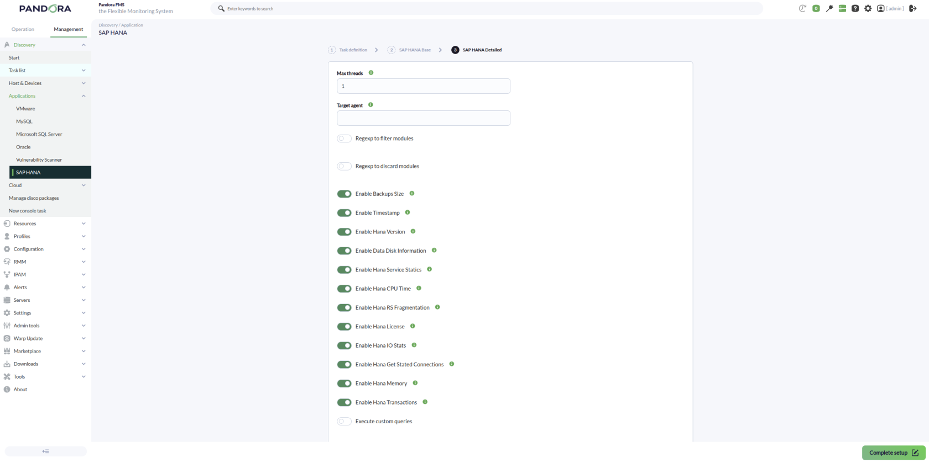Collapse the Discovery menu section
The height and width of the screenshot is (463, 929).
click(x=83, y=45)
